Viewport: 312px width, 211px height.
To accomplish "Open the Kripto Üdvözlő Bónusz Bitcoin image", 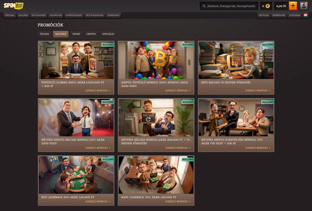I will [x=156, y=60].
